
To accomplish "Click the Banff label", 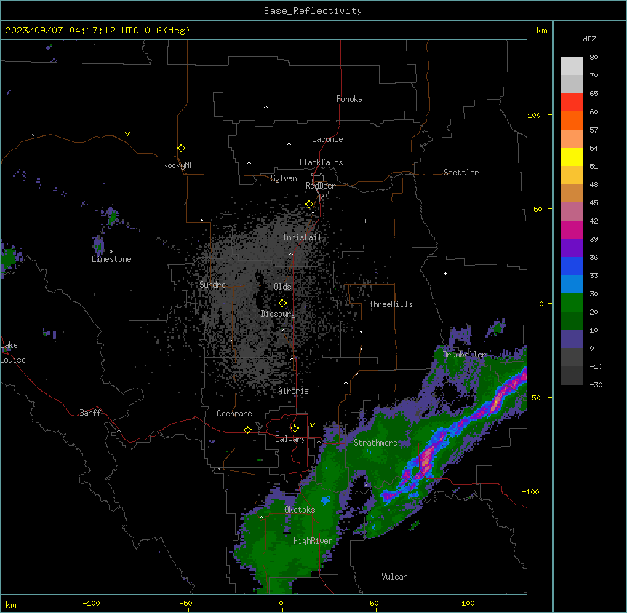I will [90, 413].
